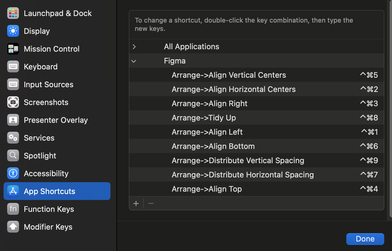Image resolution: width=392 pixels, height=251 pixels.
Task: Collapse the Figma group
Action: (x=134, y=61)
